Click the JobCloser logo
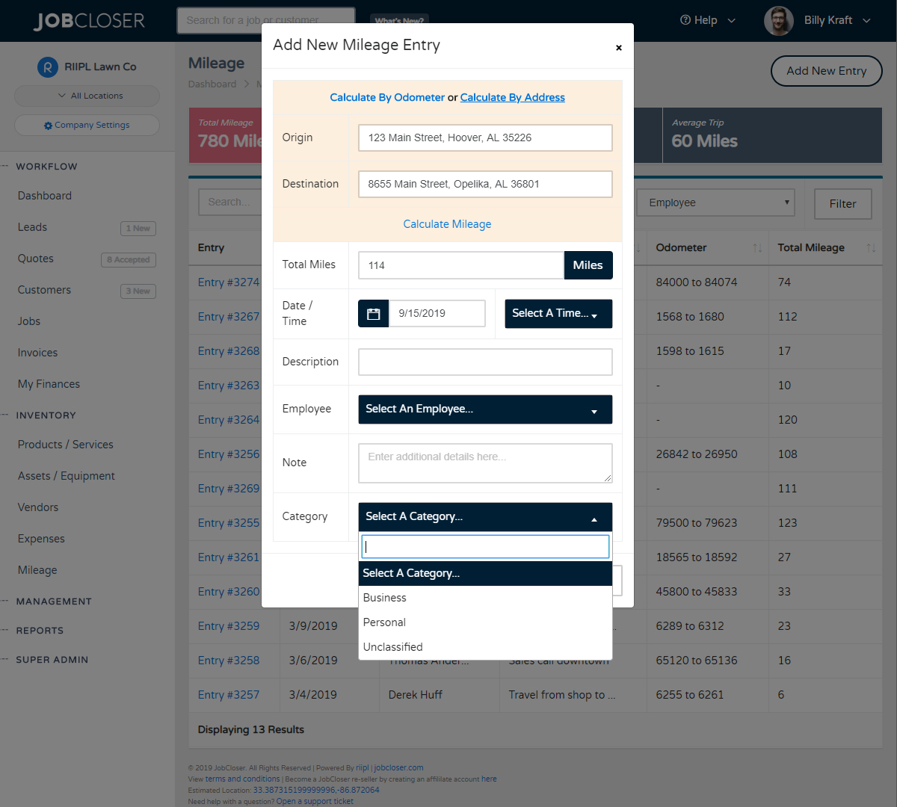The image size is (897, 807). point(90,20)
